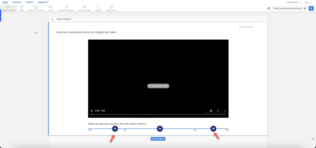Click the Añadir pregunta button
The width and height of the screenshot is (316, 148).
pos(158,139)
